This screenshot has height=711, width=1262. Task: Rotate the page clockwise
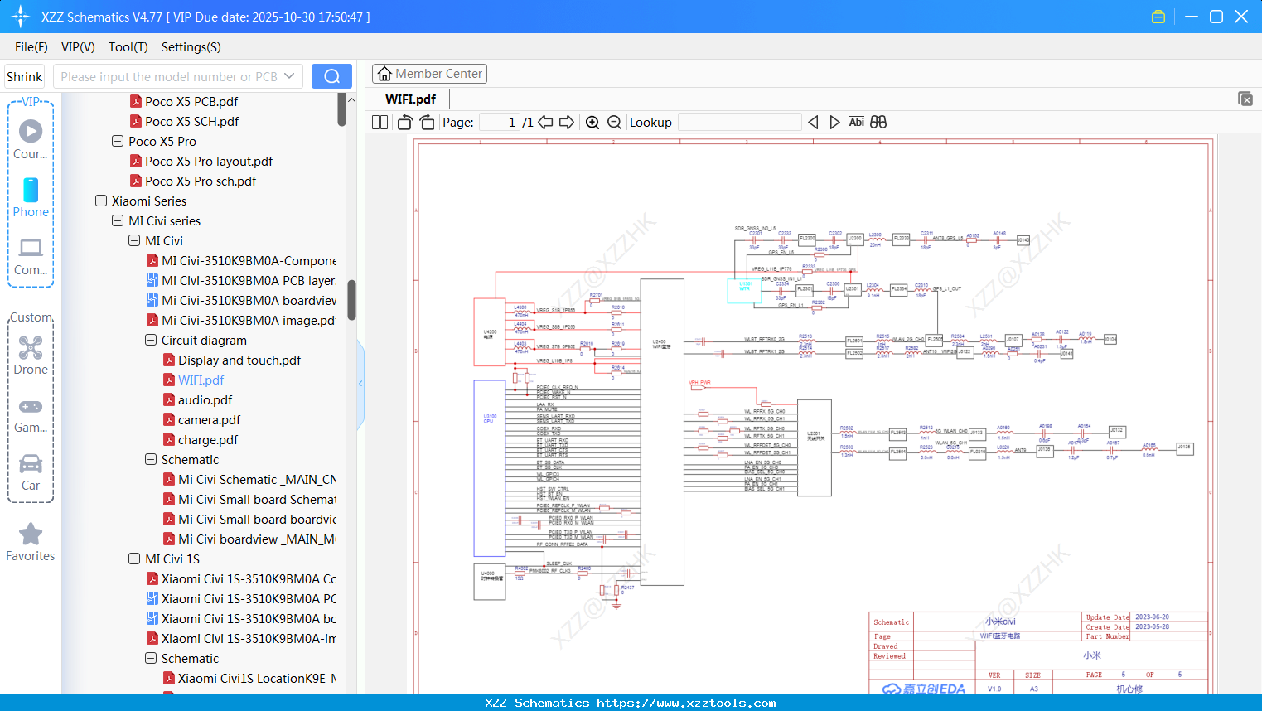click(x=427, y=123)
